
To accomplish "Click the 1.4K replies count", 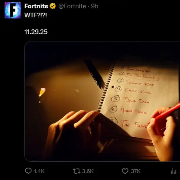I will [x=39, y=171].
